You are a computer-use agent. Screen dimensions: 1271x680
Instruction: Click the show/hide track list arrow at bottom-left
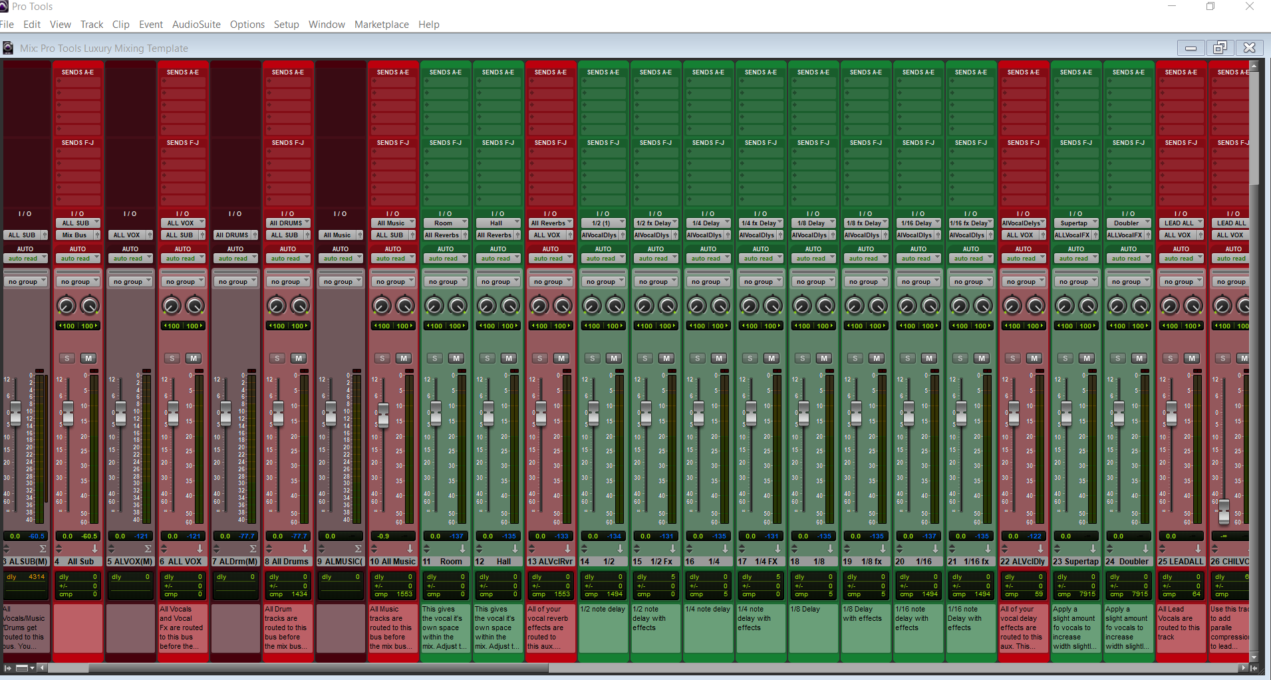(8, 667)
